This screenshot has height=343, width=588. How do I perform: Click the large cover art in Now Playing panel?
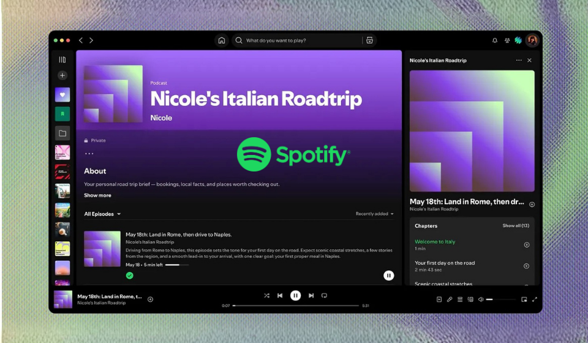click(x=472, y=131)
